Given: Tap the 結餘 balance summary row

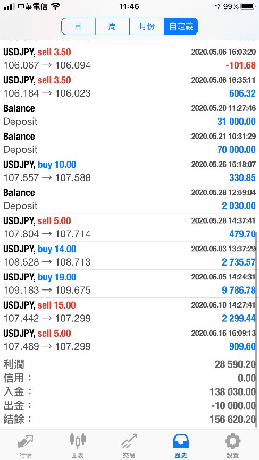Looking at the screenshot, I should 130,420.
